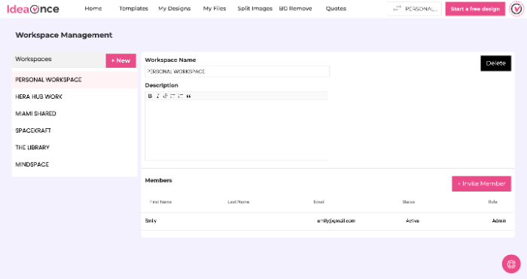The image size is (527, 279).
Task: Invite a member to the workspace
Action: tap(481, 184)
